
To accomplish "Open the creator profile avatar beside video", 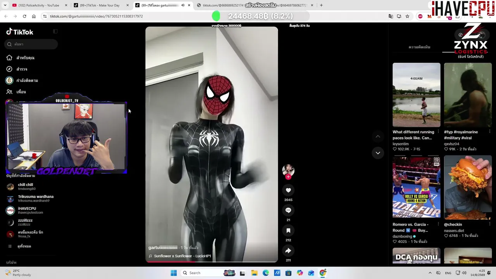I will [x=288, y=170].
